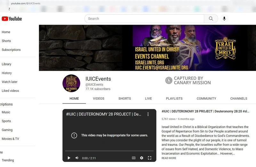Play the featured video

69,158
